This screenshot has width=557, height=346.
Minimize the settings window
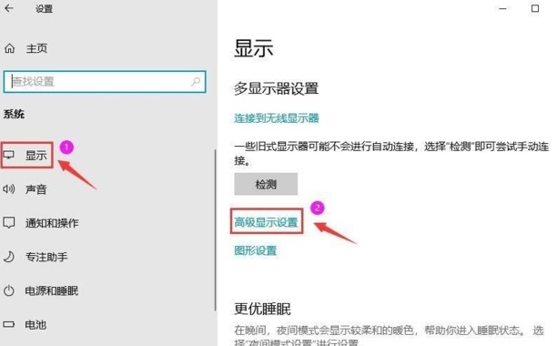tap(502, 8)
